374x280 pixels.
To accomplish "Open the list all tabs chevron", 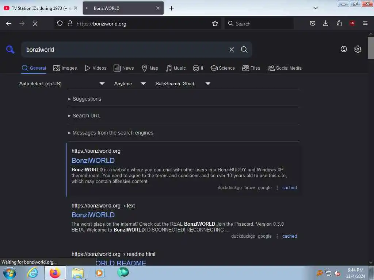I will coord(316,8).
